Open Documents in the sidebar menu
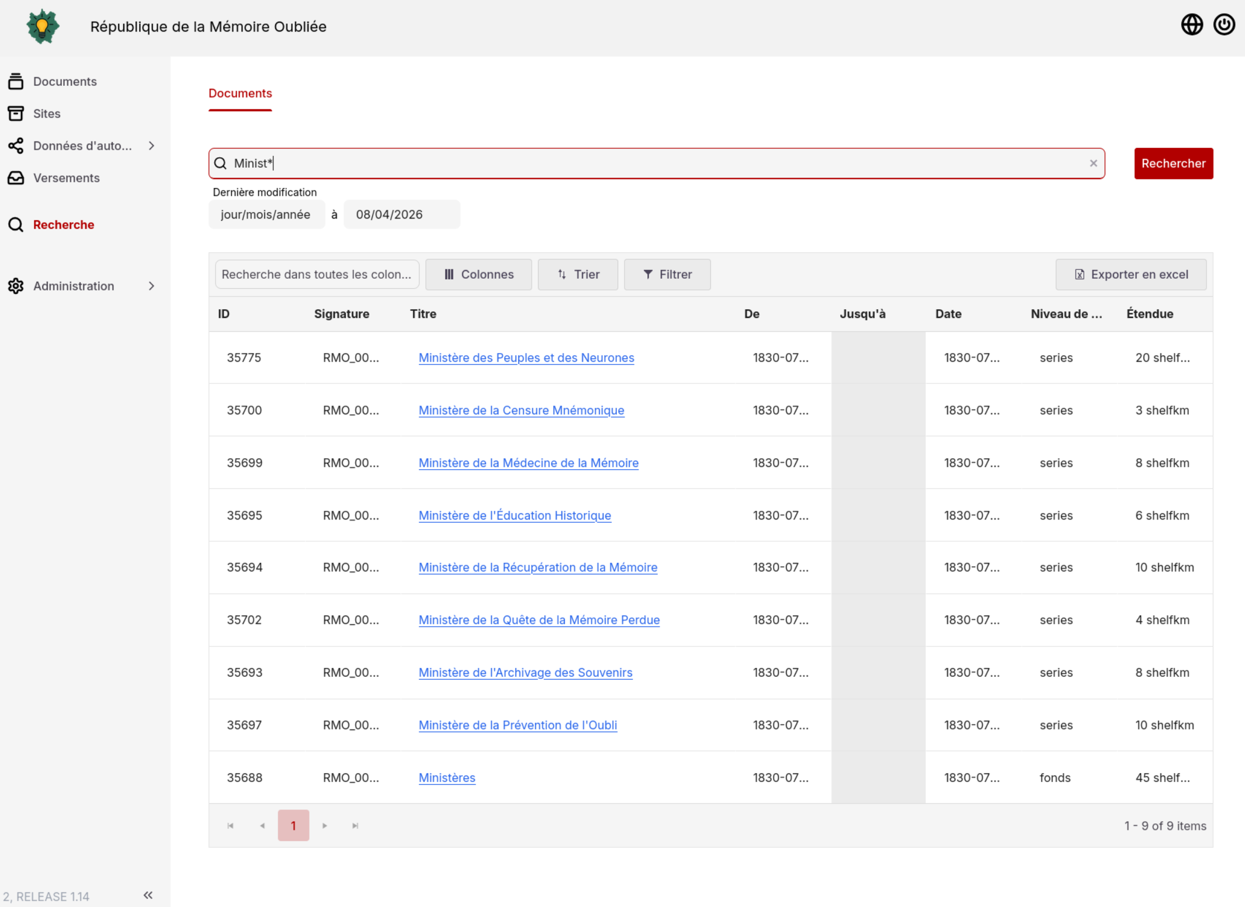This screenshot has width=1245, height=907. click(x=65, y=81)
